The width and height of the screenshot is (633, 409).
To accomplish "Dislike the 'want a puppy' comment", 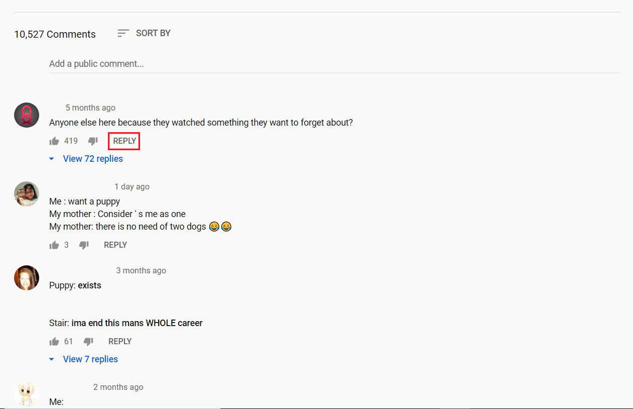I will coord(84,245).
